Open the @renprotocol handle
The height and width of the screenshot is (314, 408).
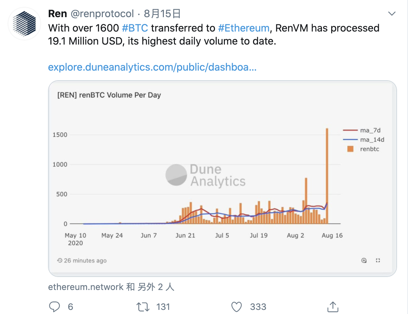pyautogui.click(x=102, y=13)
